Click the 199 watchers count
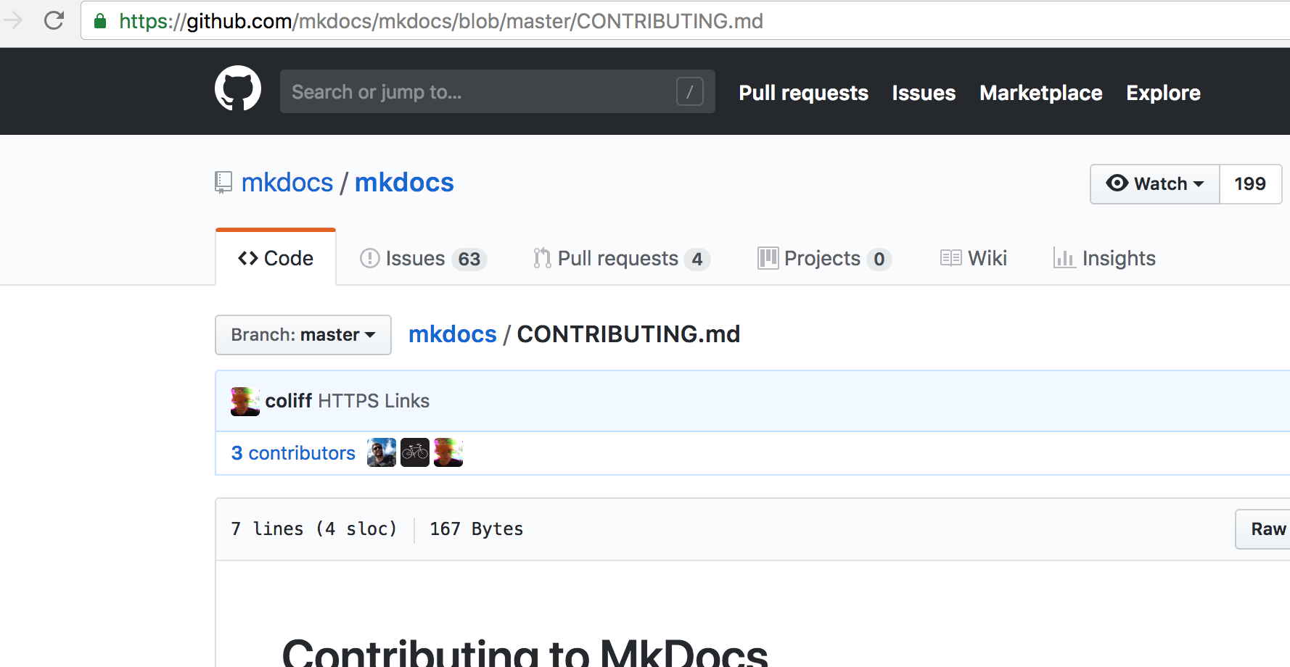1290x667 pixels. (x=1250, y=183)
